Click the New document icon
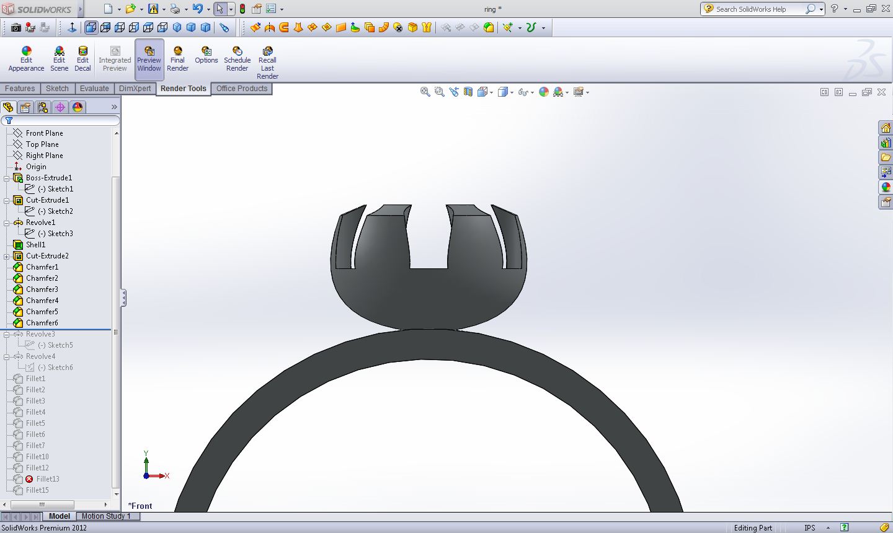The height and width of the screenshot is (533, 893). (109, 9)
